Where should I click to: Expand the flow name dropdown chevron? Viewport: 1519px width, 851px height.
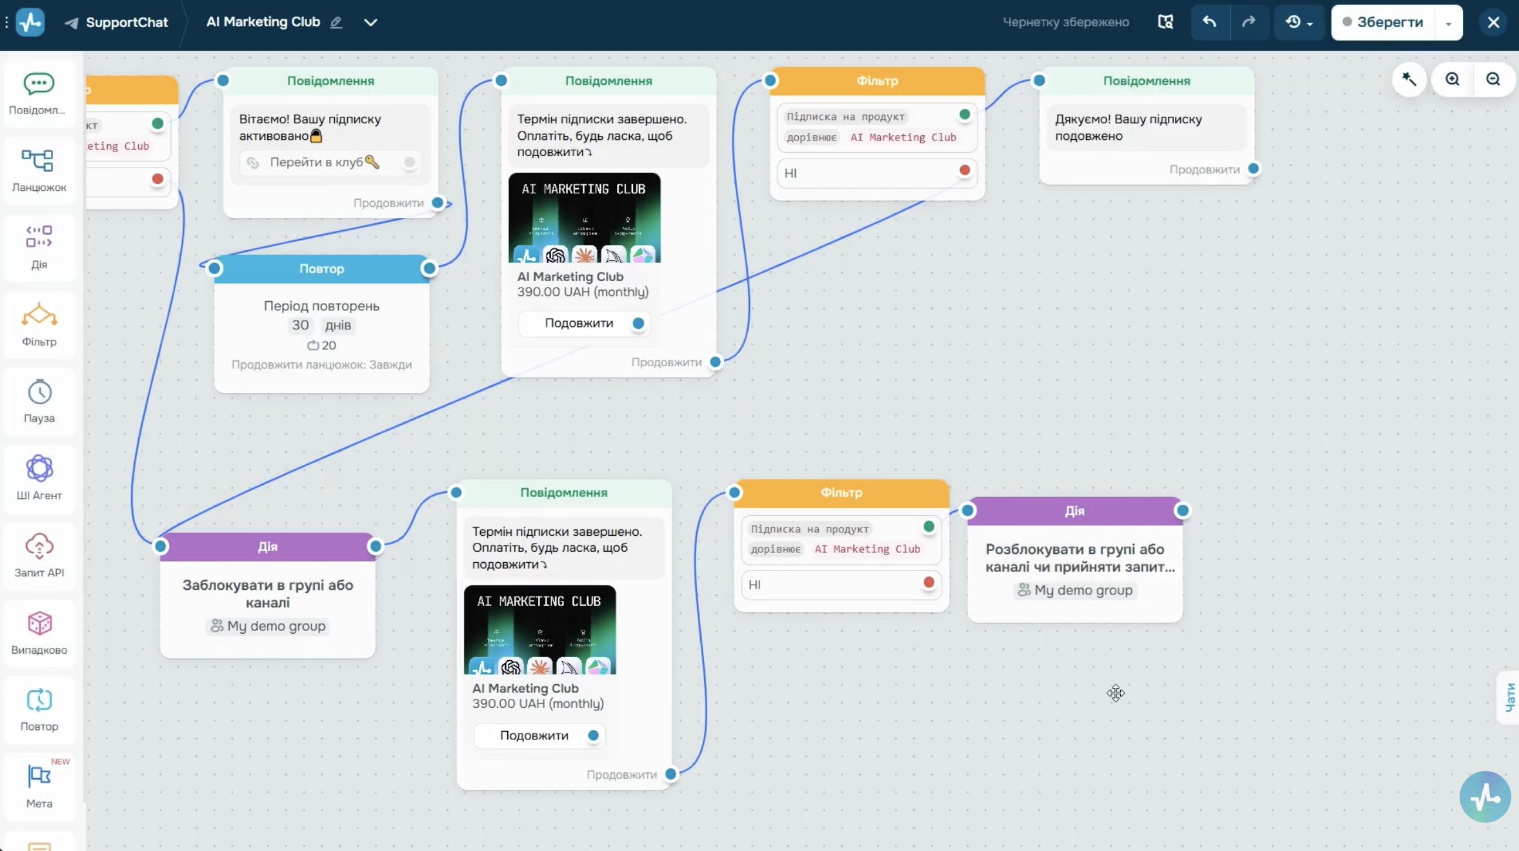[x=370, y=23]
